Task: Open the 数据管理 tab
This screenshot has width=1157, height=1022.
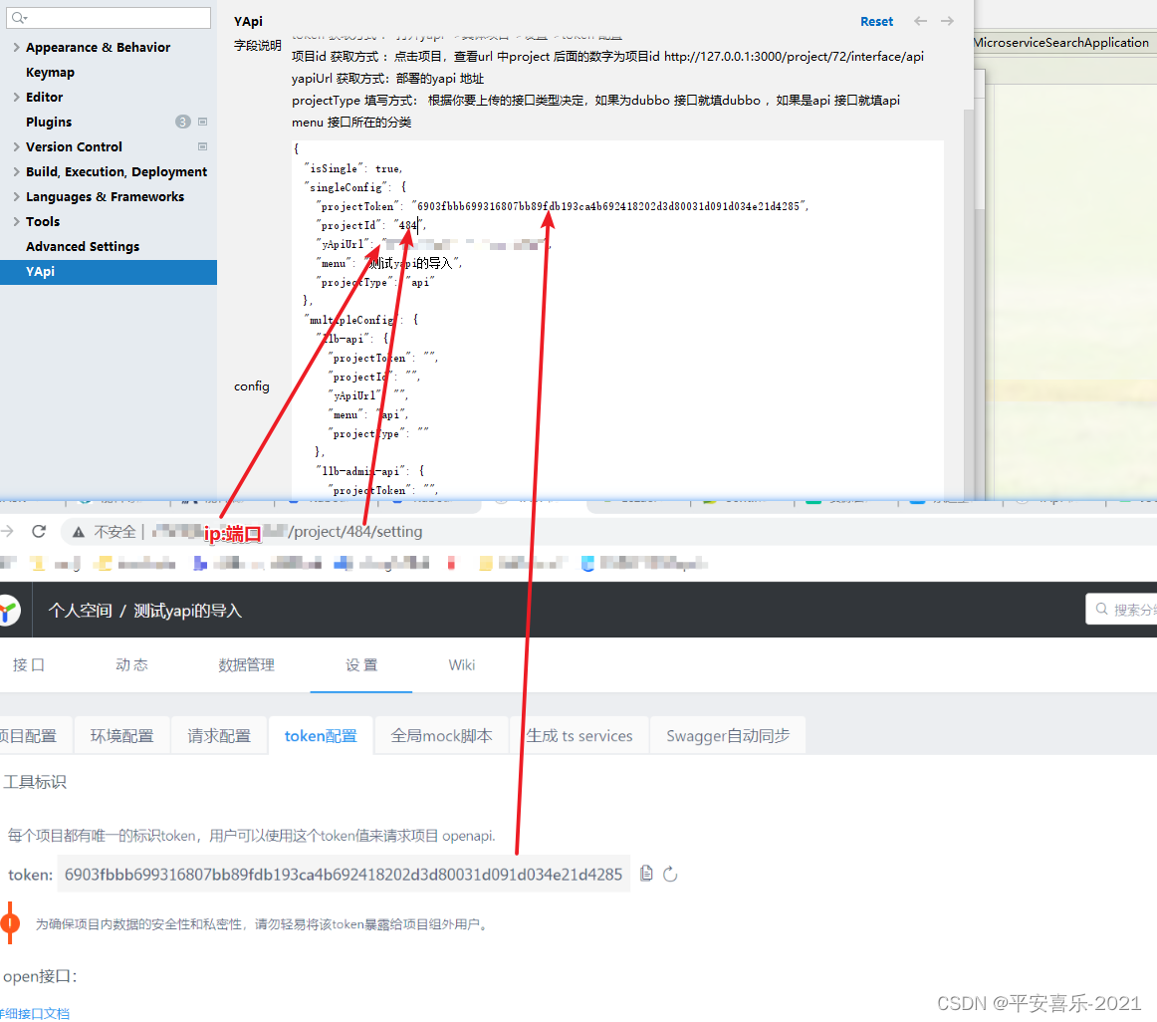Action: pyautogui.click(x=246, y=665)
